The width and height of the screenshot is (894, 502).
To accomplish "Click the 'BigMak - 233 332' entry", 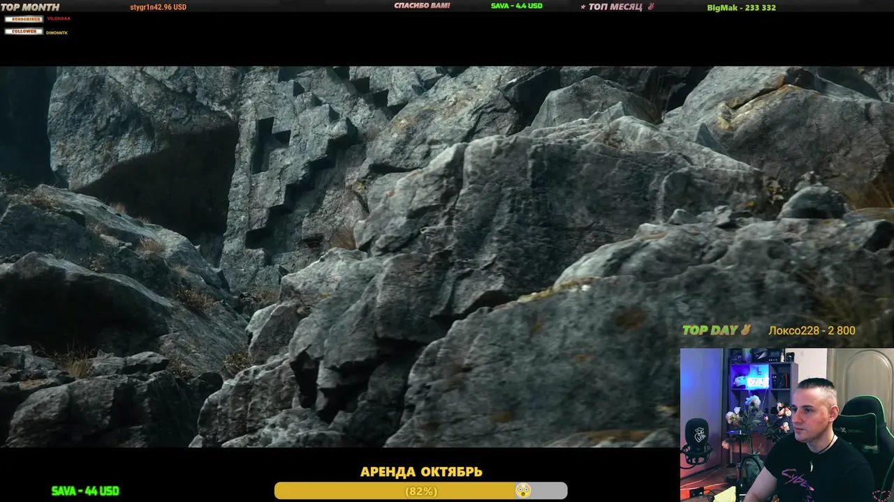I will [x=741, y=8].
